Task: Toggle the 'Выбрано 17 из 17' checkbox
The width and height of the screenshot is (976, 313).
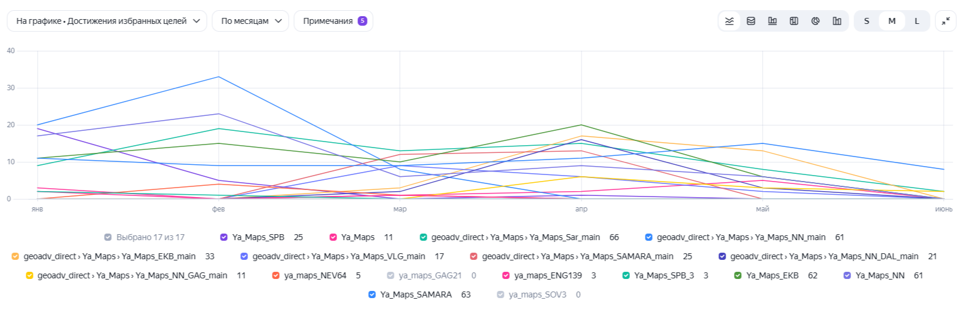Action: pos(108,237)
